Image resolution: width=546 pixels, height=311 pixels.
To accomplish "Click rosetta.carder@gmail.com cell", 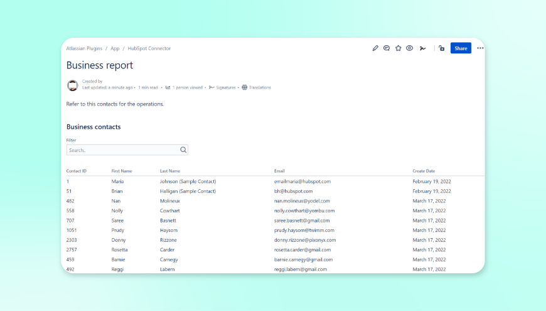I will pyautogui.click(x=302, y=249).
